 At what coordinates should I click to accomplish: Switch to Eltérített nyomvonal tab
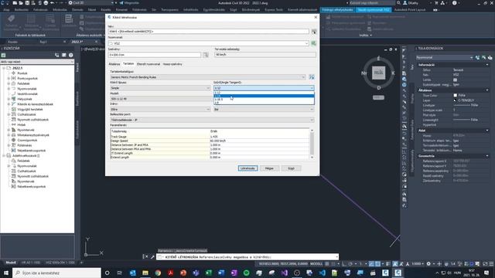(148, 64)
